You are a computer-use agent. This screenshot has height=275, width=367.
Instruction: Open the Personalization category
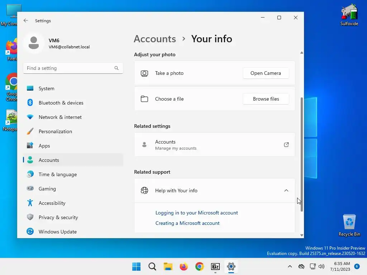(73, 131)
